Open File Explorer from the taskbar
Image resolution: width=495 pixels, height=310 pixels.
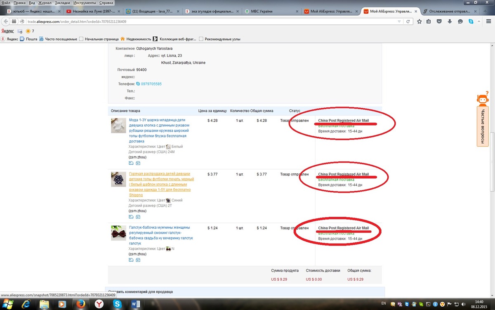44,305
